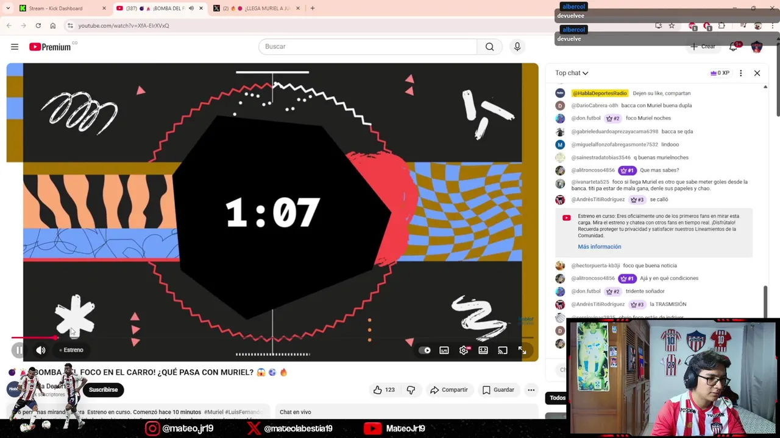Go to YouTube Premium home logo
The width and height of the screenshot is (780, 438).
point(50,47)
